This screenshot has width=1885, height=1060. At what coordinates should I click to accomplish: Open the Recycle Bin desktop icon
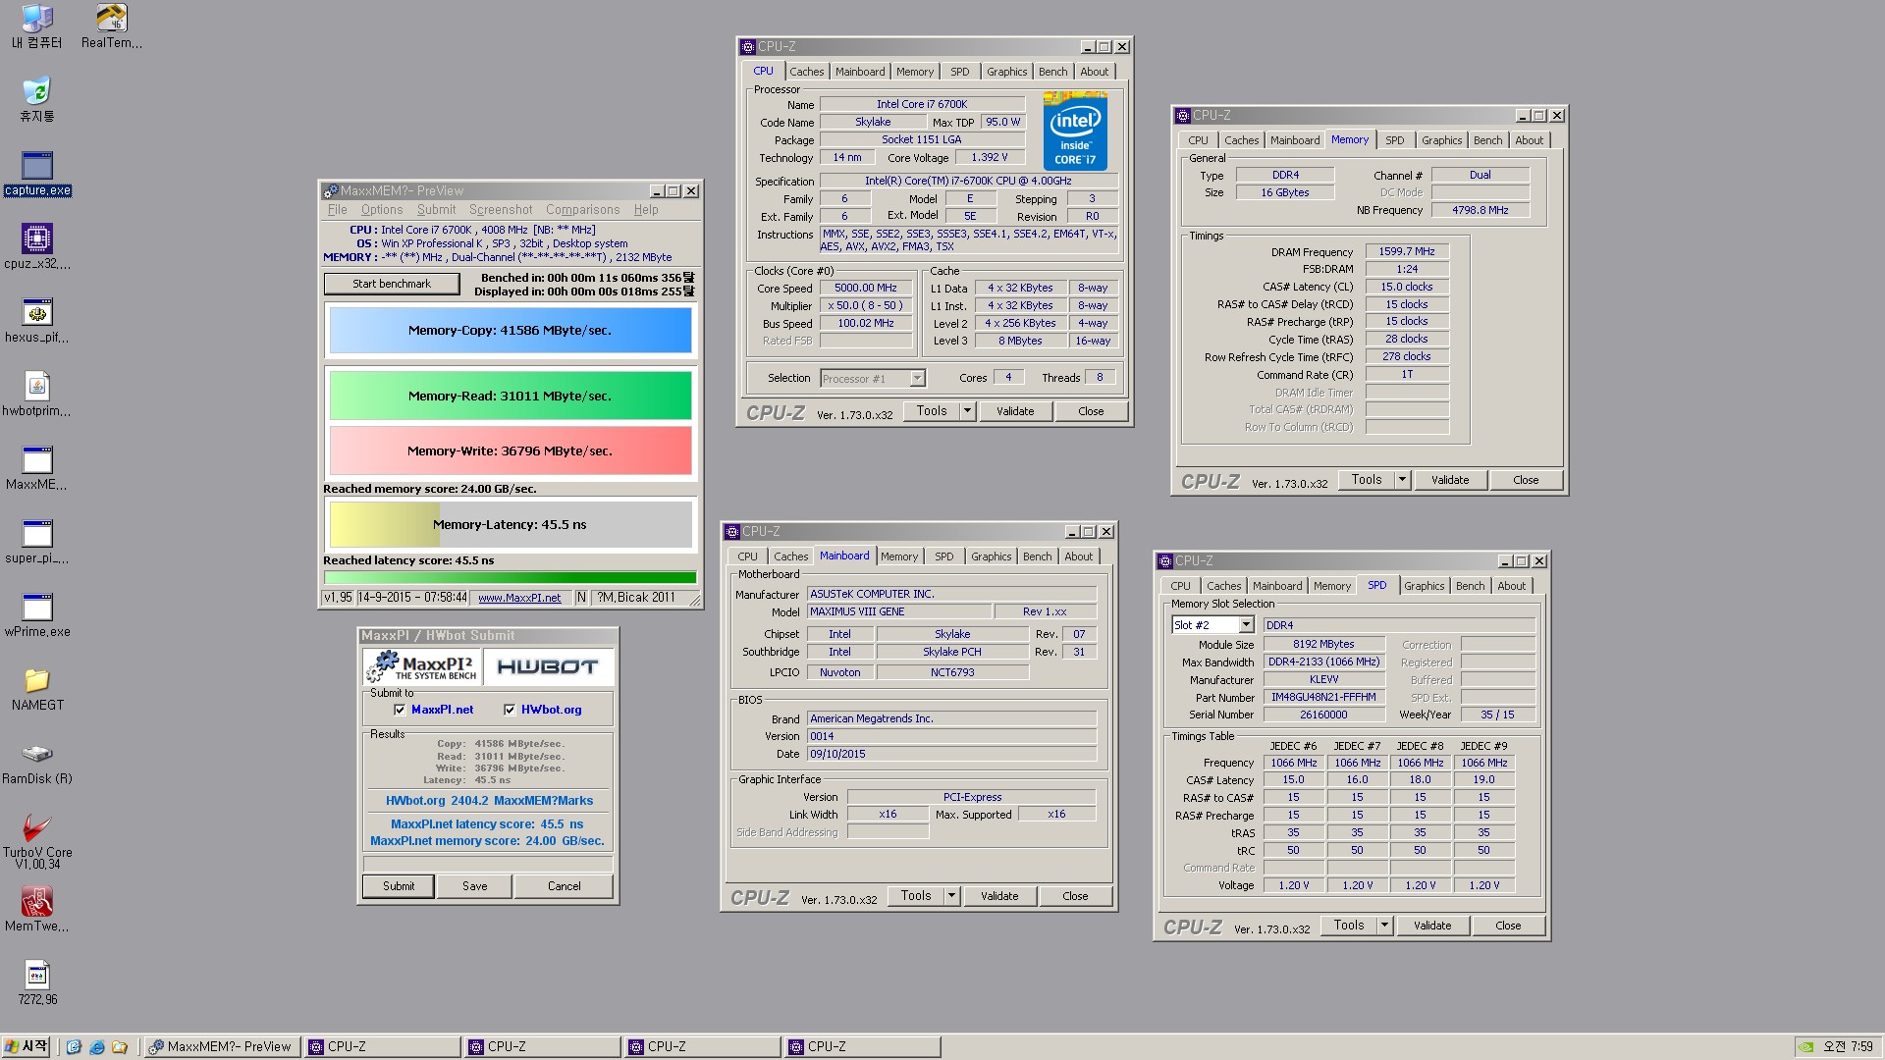(37, 100)
